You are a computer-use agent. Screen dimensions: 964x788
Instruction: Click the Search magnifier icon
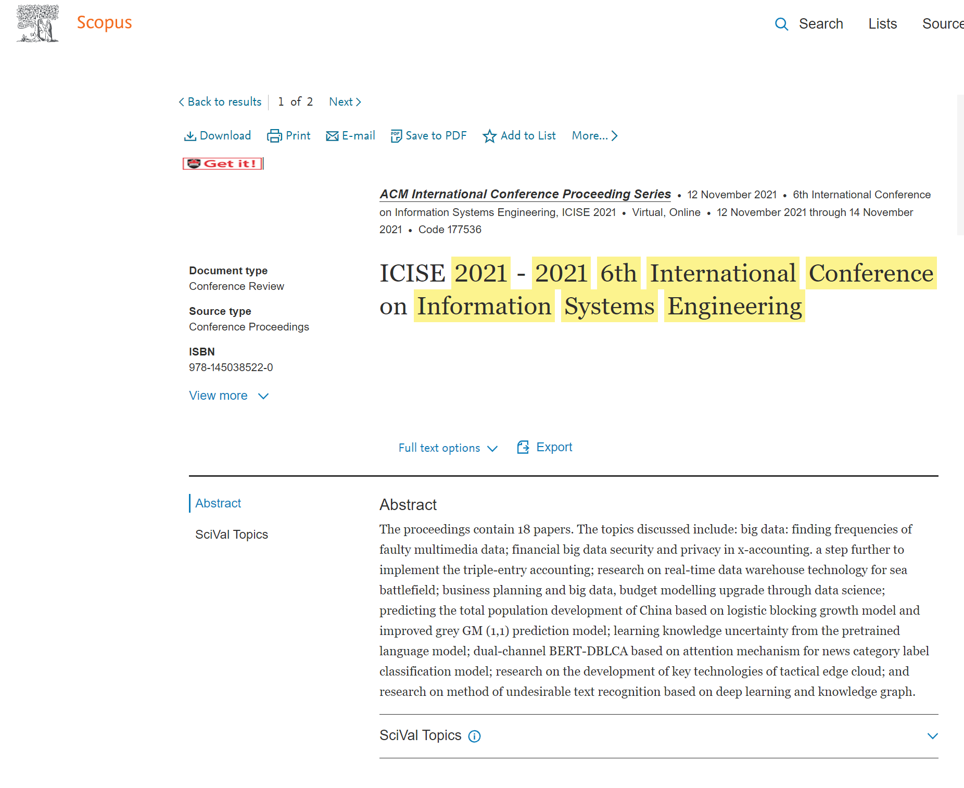click(781, 24)
